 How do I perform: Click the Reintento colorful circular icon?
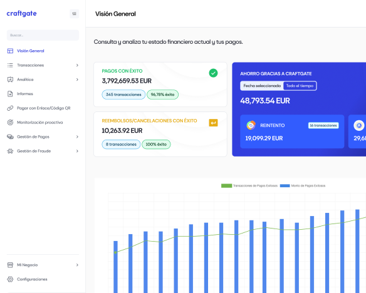tap(251, 125)
